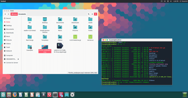Open the fossmint session menu
The image size is (188, 98).
(184, 1)
